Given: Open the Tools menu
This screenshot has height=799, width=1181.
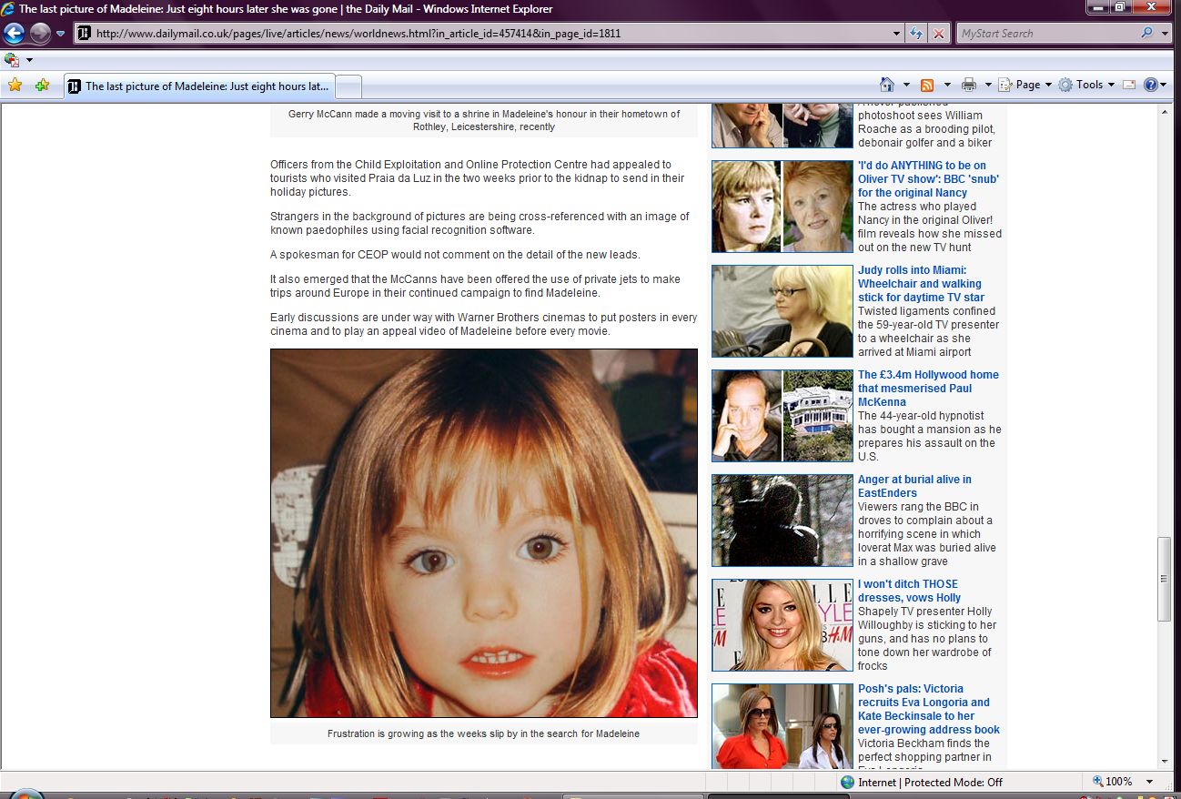Looking at the screenshot, I should click(x=1088, y=85).
